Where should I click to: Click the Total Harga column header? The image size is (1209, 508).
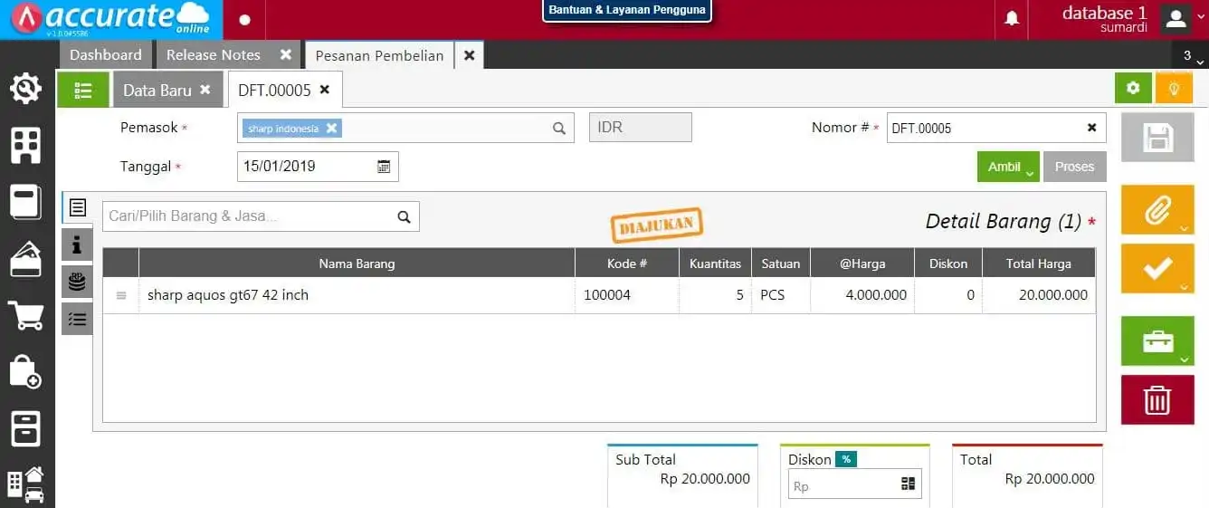pyautogui.click(x=1038, y=264)
